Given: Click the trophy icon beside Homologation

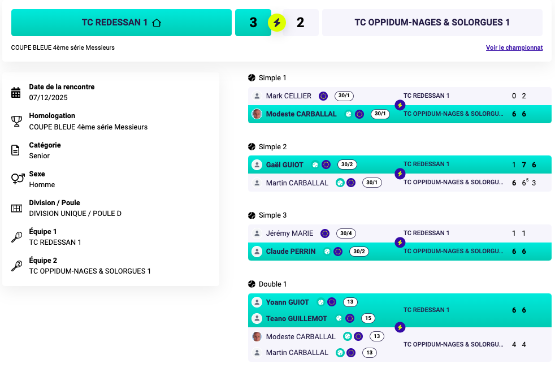Looking at the screenshot, I should coord(16,121).
